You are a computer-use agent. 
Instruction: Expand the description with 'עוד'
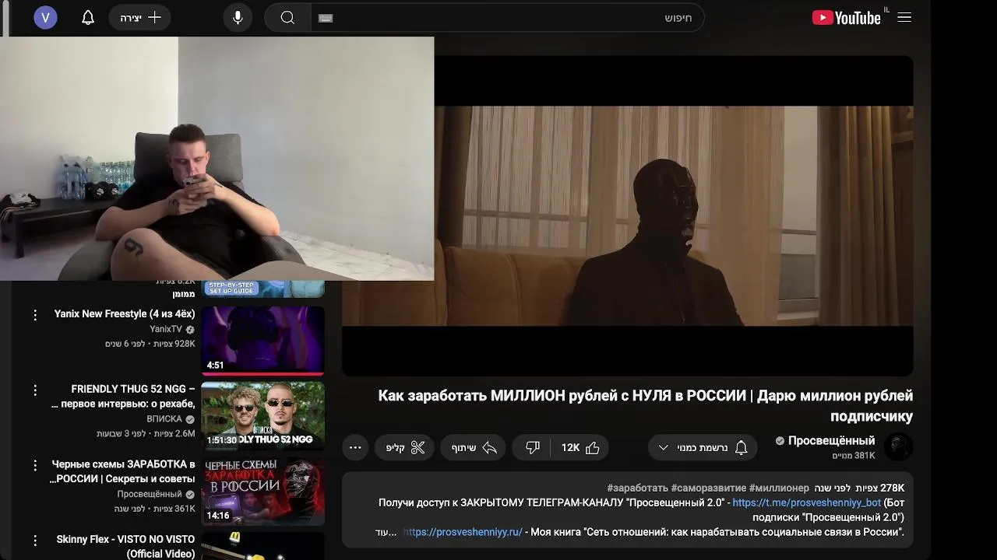coord(386,532)
